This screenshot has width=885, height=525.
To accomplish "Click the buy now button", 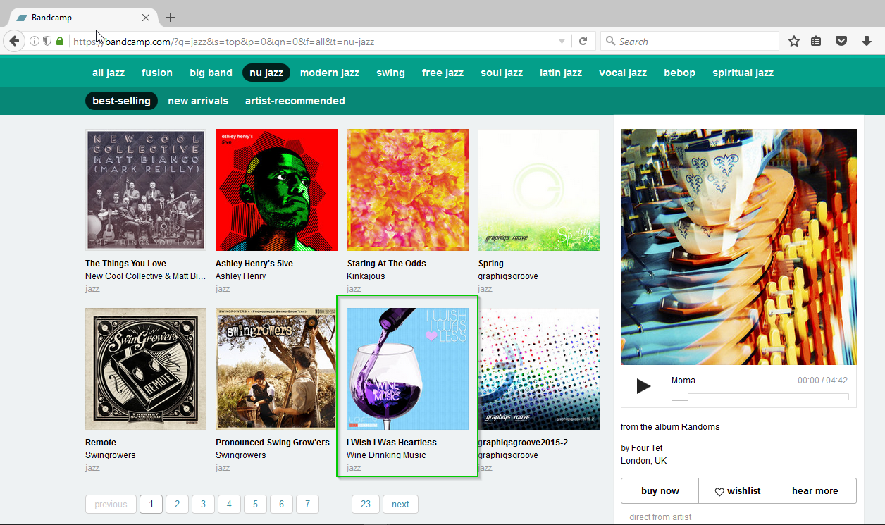I will 660,491.
